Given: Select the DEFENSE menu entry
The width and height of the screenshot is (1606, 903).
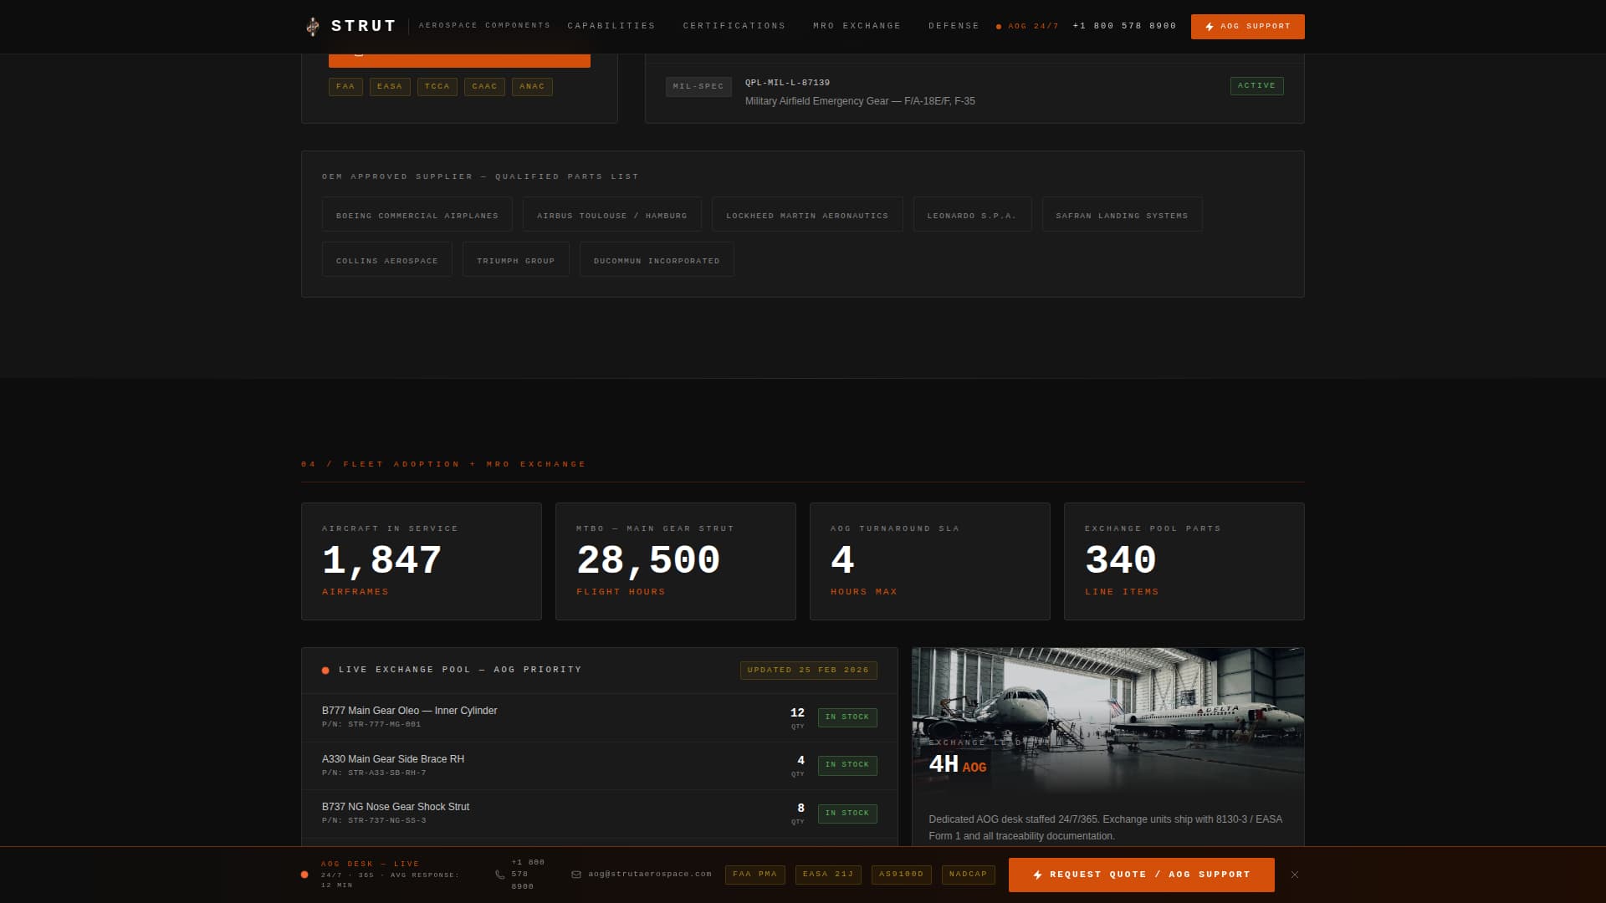Looking at the screenshot, I should (x=953, y=26).
